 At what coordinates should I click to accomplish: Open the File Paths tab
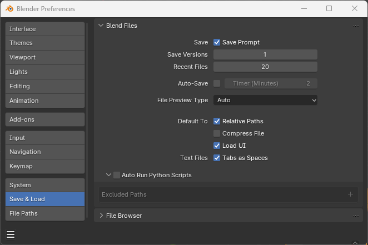[x=45, y=213]
